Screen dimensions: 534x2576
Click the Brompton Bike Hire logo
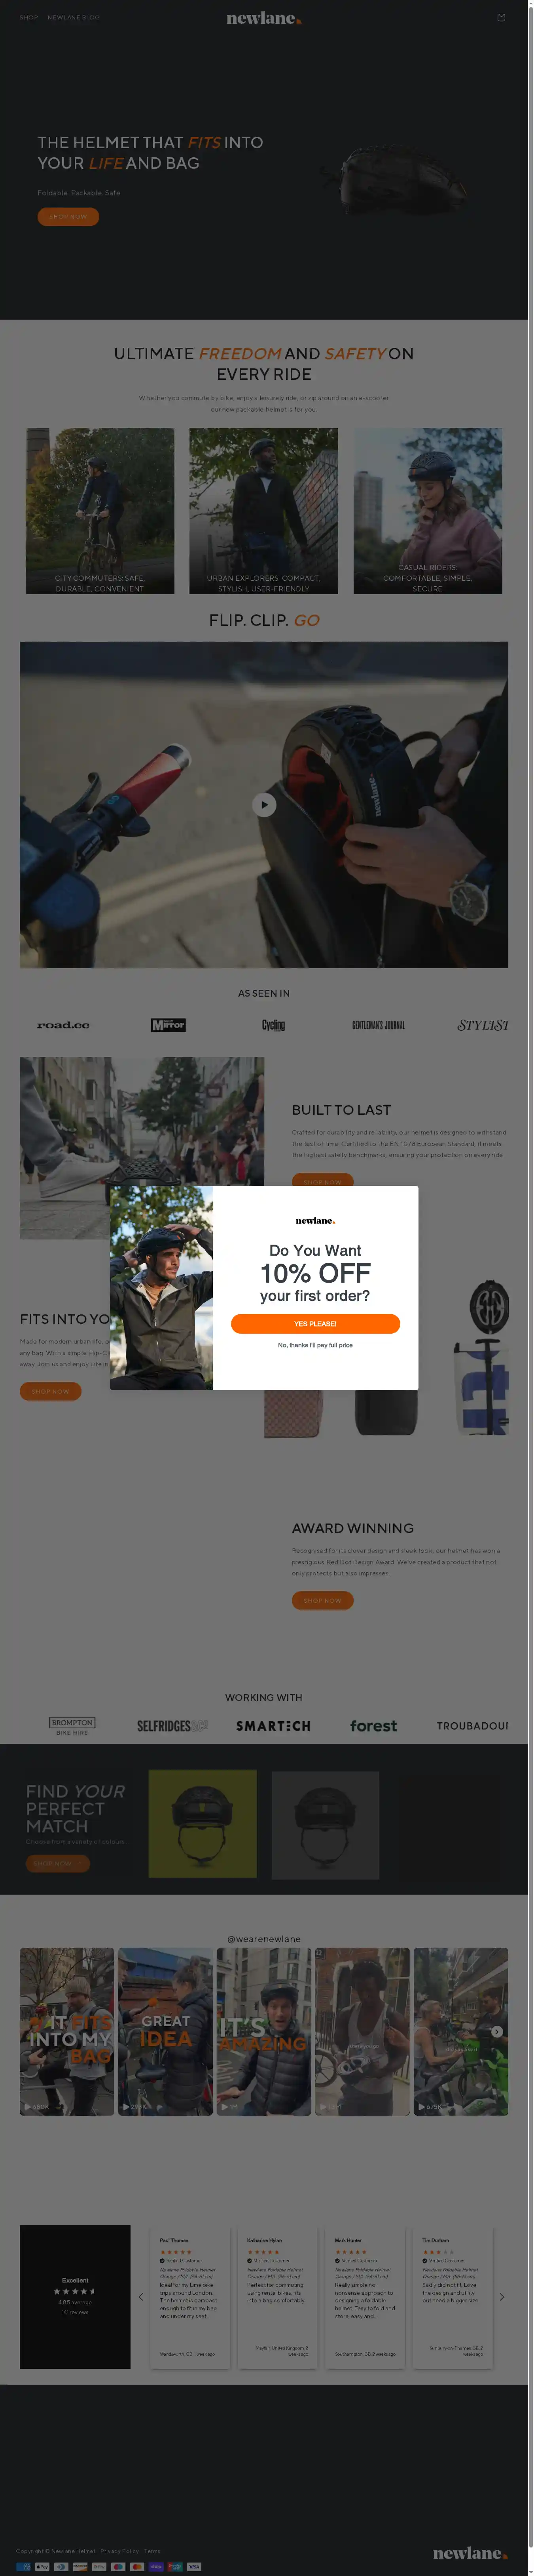pos(72,1726)
